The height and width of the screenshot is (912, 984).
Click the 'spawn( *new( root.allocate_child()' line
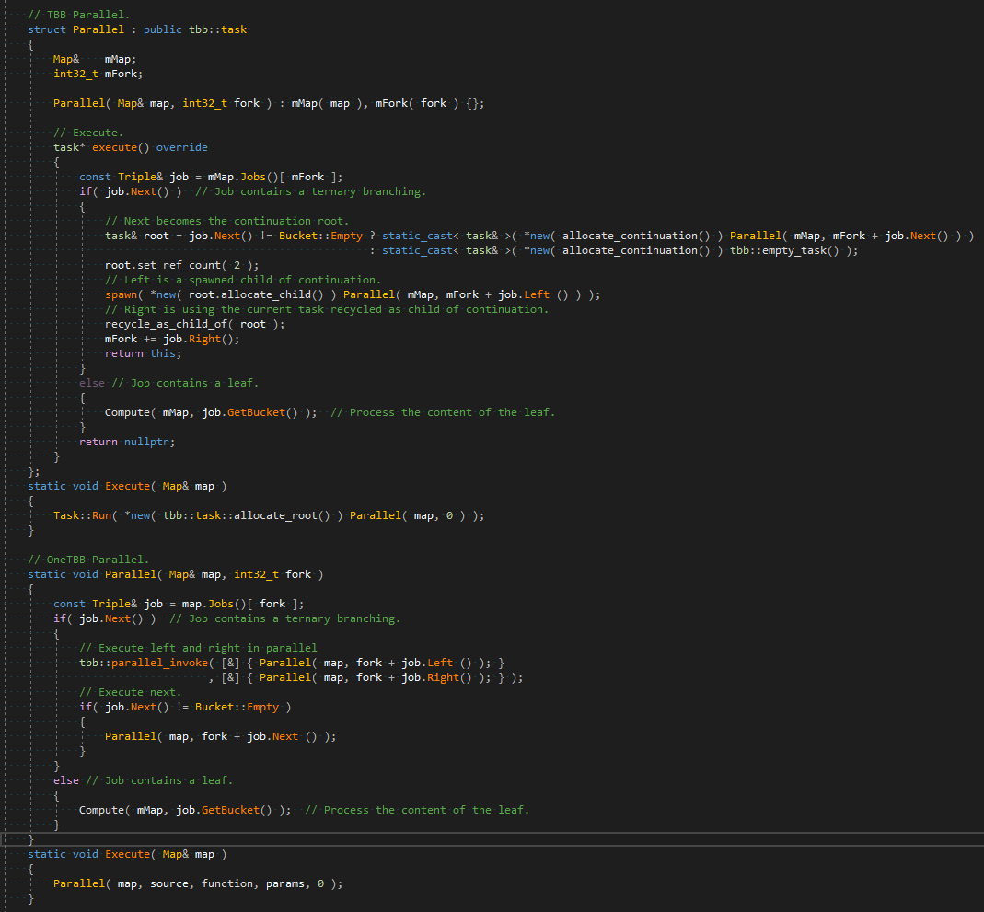click(353, 294)
